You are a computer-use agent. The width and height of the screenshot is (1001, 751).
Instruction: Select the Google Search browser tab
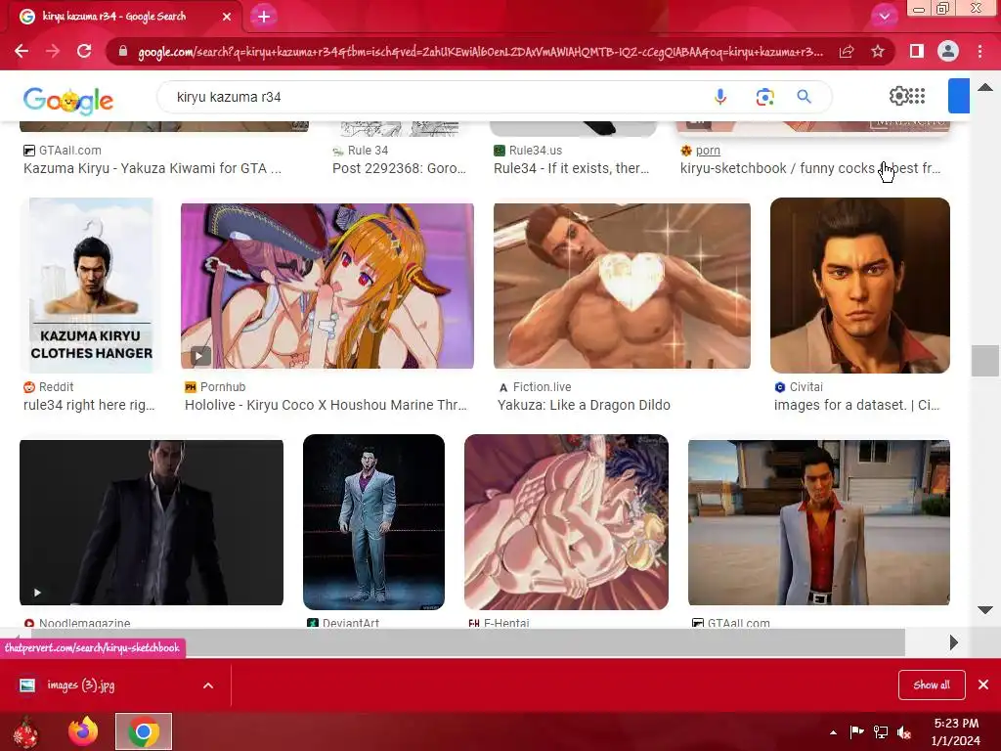pos(121,17)
